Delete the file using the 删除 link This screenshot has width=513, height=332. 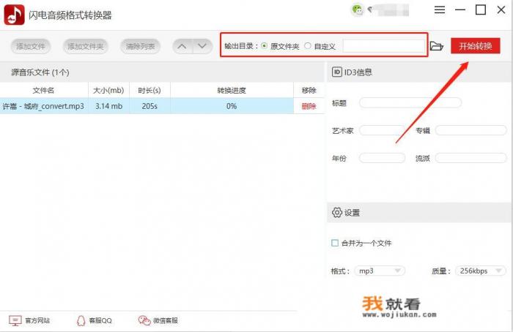click(x=309, y=106)
